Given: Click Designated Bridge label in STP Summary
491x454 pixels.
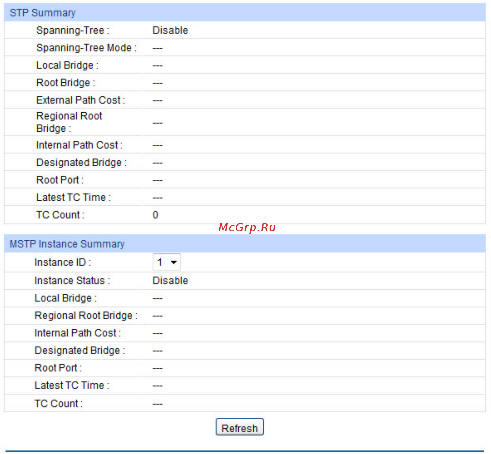Looking at the screenshot, I should tap(81, 163).
